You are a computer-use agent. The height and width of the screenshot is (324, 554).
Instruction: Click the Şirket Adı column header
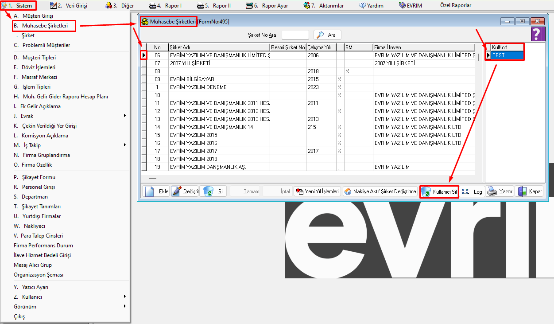[219, 47]
